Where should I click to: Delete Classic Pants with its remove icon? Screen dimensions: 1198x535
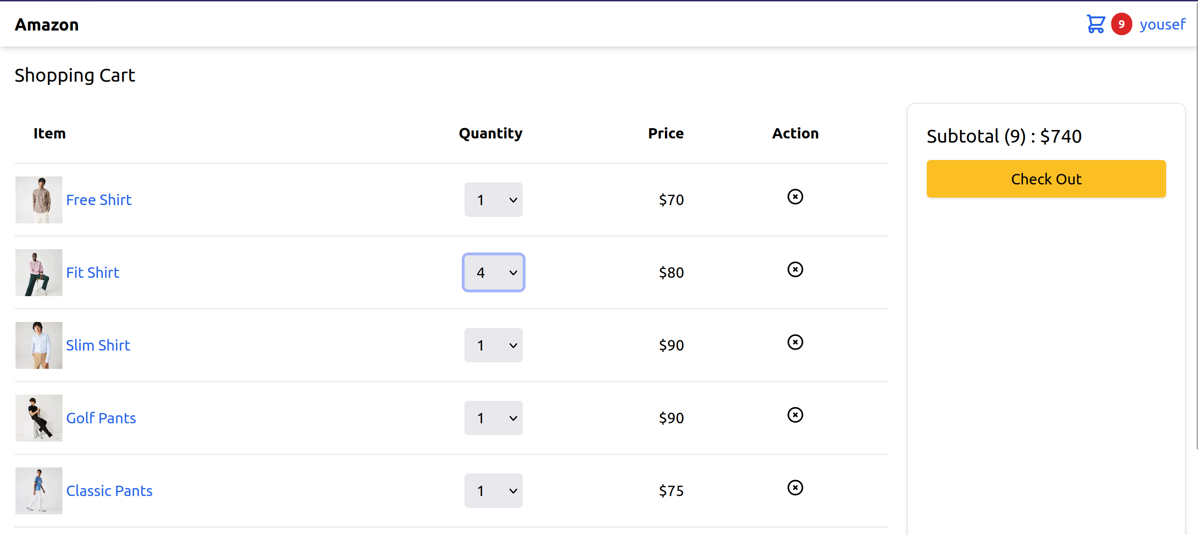[x=795, y=488]
